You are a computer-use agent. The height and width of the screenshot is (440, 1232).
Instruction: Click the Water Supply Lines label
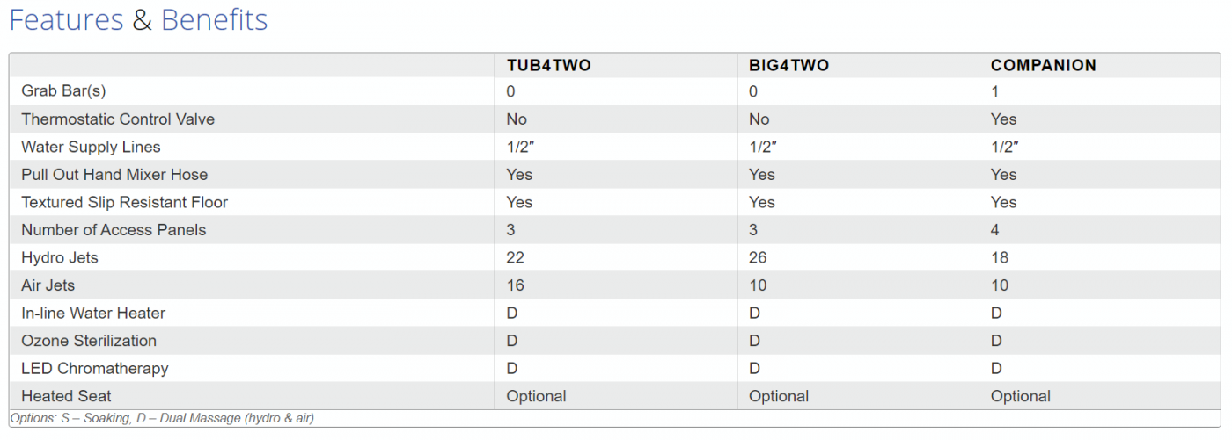tap(91, 147)
